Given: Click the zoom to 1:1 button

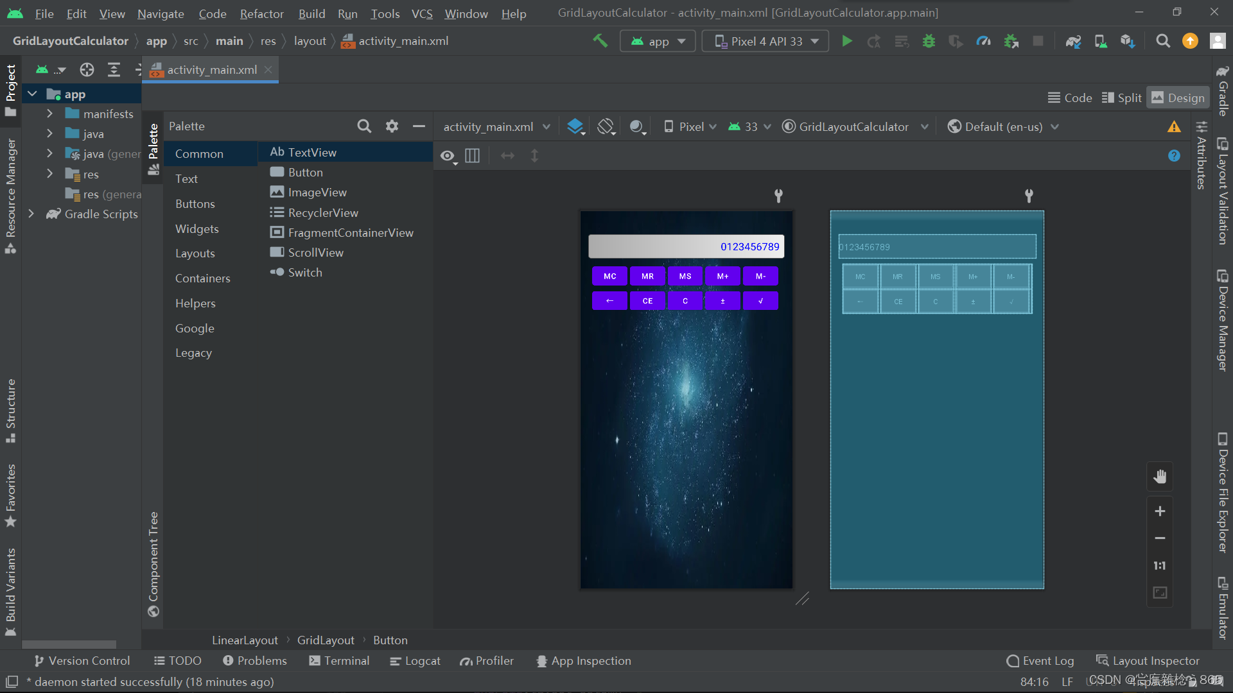Looking at the screenshot, I should pyautogui.click(x=1159, y=565).
